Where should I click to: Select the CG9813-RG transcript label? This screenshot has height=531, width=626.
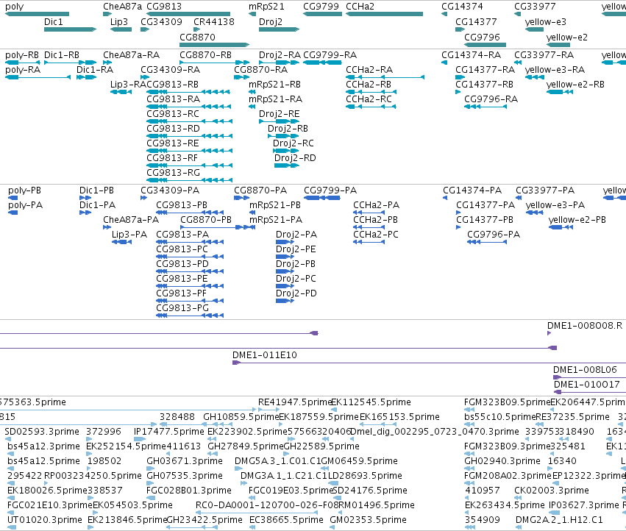[x=173, y=173]
